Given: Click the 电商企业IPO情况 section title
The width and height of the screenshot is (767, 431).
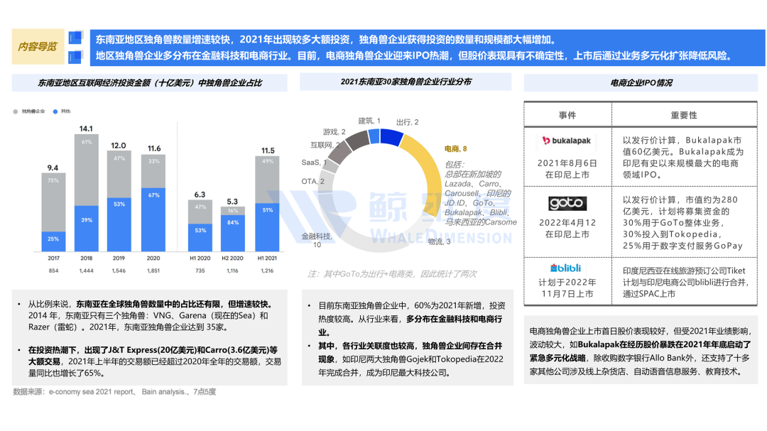Looking at the screenshot, I should pos(641,83).
